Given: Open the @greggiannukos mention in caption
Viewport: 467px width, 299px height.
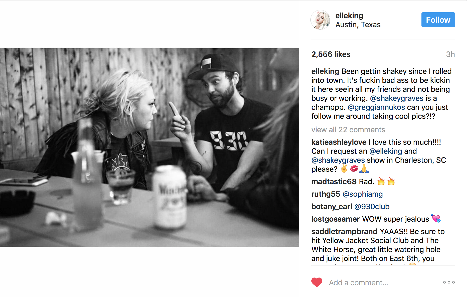Looking at the screenshot, I should point(376,107).
